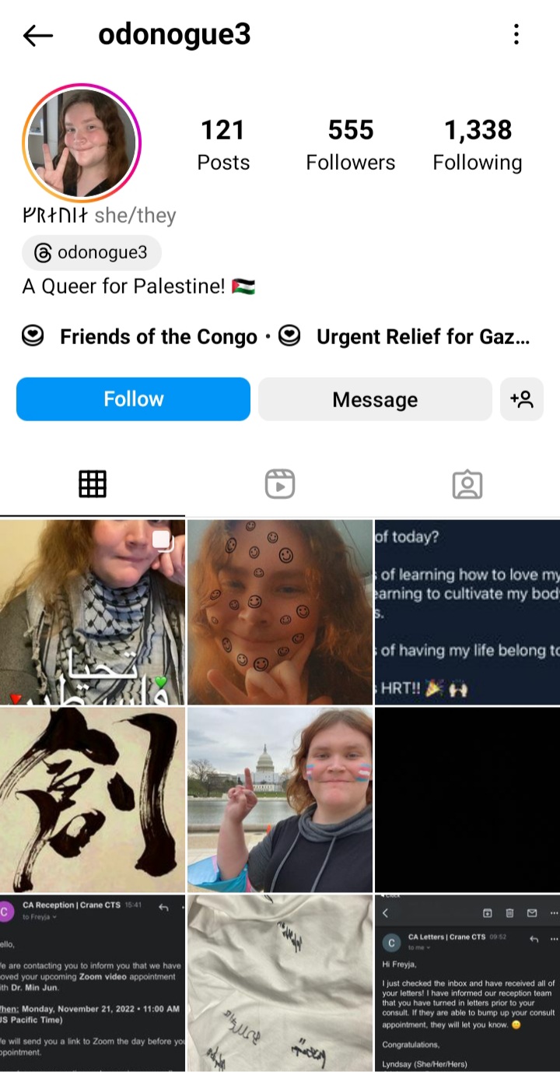This screenshot has height=1072, width=560.
Task: Open the CA Reception Crane CTS email post
Action: click(93, 983)
